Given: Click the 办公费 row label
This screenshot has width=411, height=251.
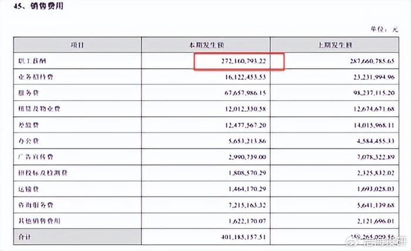Looking at the screenshot, I should click(x=28, y=141).
